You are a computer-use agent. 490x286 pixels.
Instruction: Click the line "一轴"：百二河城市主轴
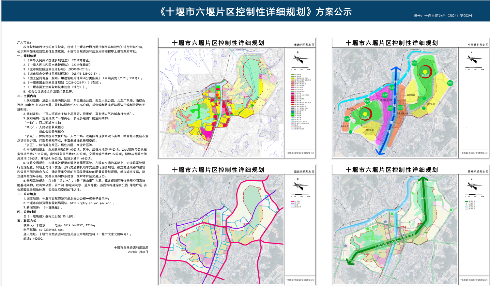tap(43, 123)
